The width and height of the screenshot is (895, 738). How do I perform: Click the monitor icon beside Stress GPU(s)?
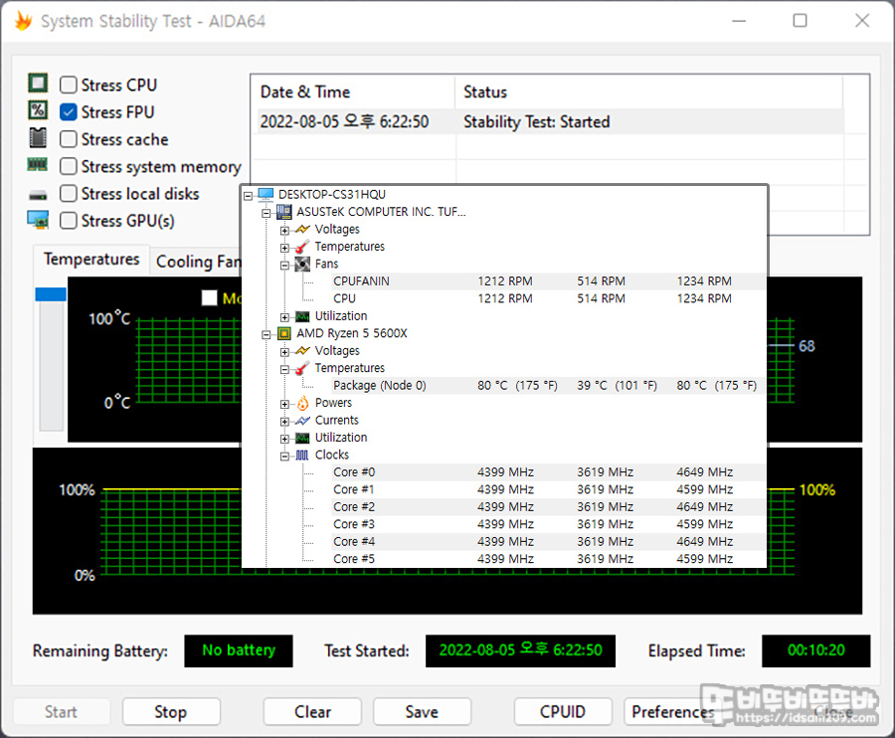click(x=38, y=220)
